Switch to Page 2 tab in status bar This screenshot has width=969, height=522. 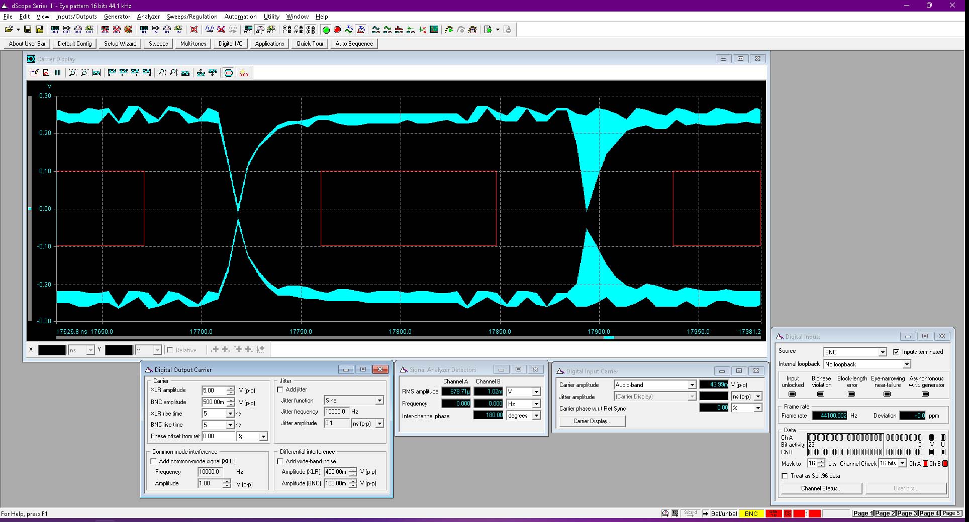[885, 513]
